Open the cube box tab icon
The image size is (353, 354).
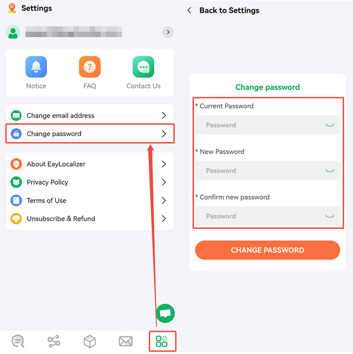[x=89, y=341]
